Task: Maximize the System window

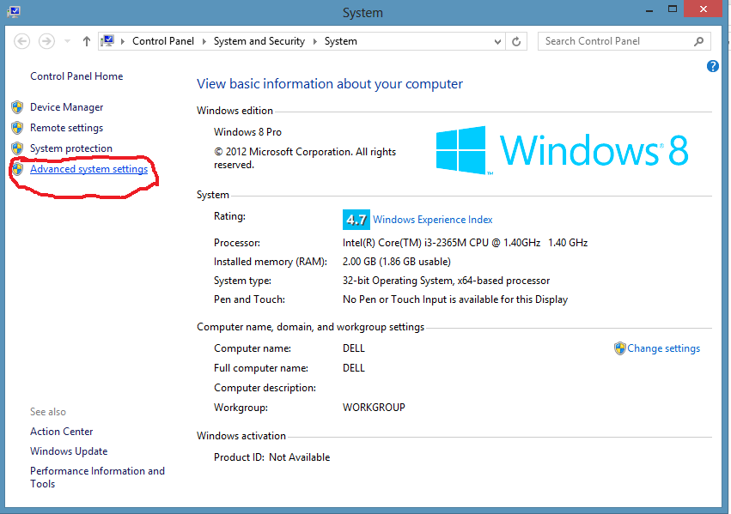Action: pos(673,9)
